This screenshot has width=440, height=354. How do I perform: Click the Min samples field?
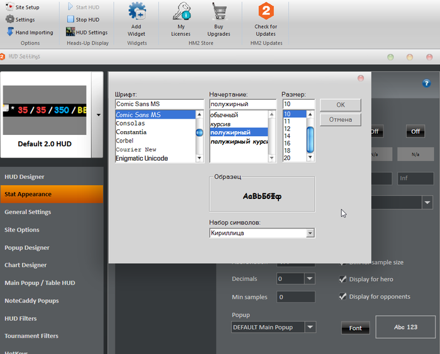pos(296,297)
